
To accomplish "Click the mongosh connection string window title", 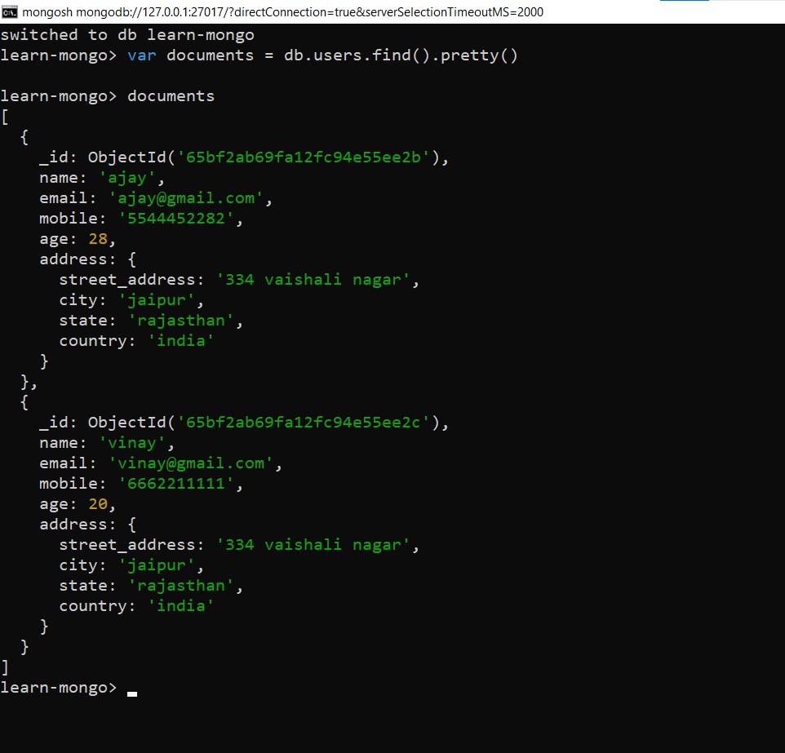I will 283,12.
